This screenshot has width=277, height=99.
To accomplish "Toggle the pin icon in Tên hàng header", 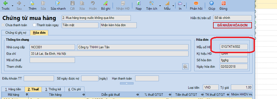I will (83, 95).
